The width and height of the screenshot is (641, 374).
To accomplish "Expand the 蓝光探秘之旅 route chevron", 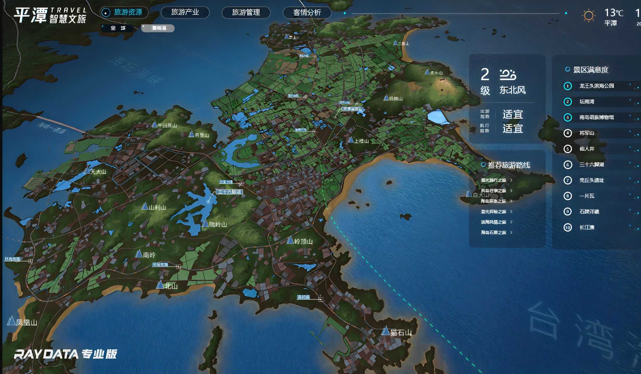I will tap(511, 212).
